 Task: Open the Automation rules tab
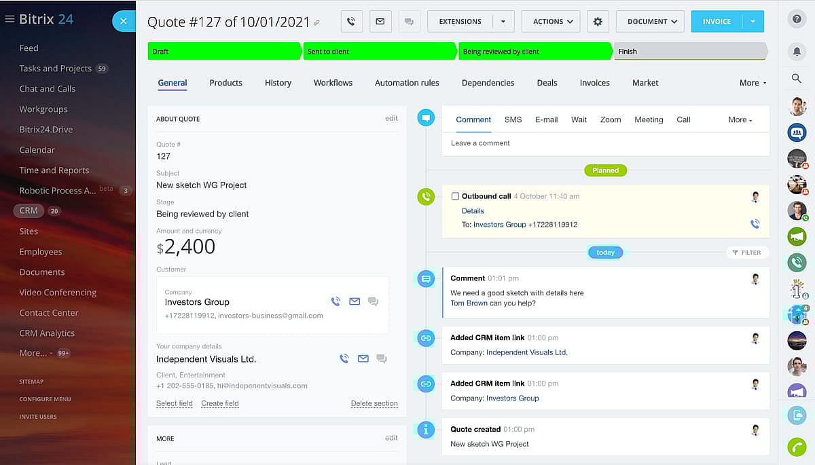[x=407, y=83]
